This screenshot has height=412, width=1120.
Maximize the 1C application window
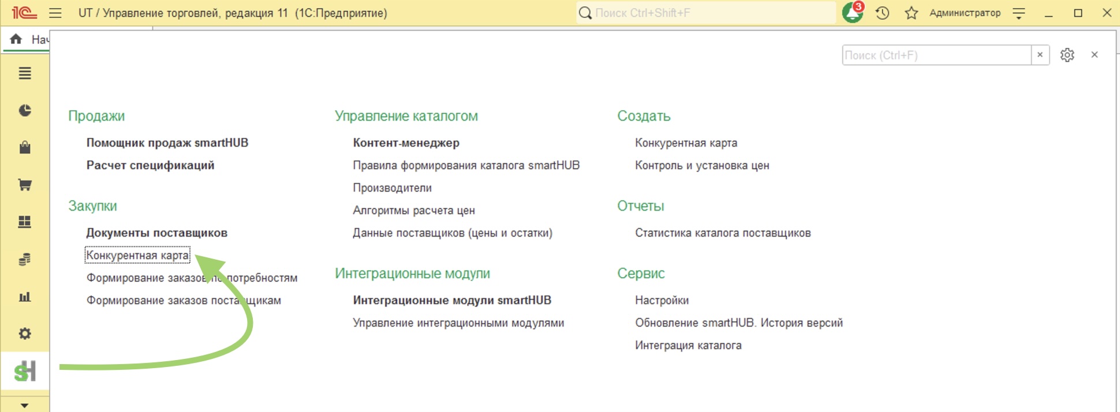[1078, 13]
